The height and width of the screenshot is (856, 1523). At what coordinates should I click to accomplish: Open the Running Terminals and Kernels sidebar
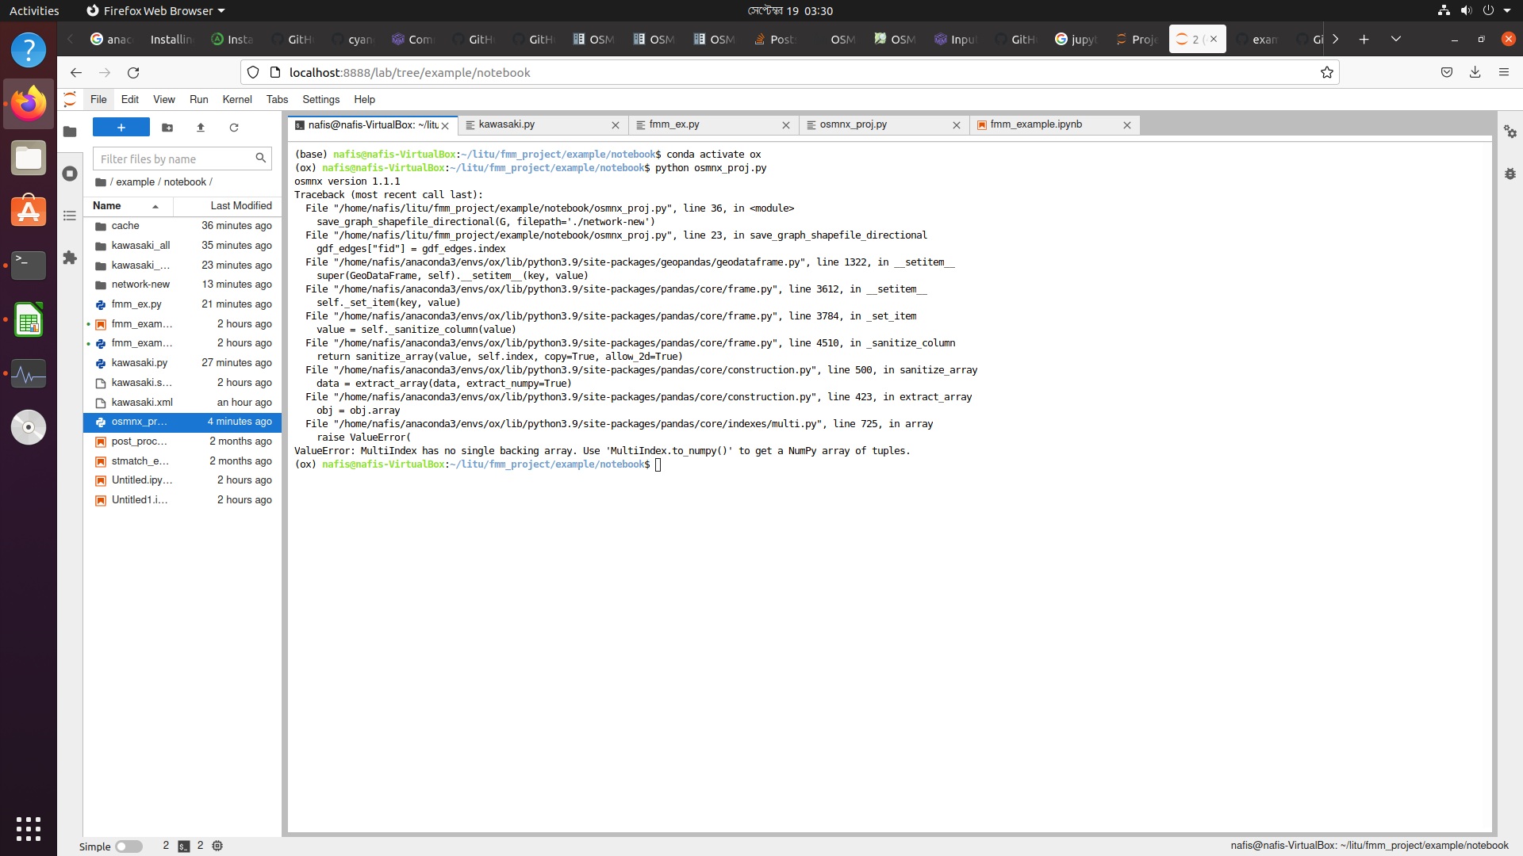click(69, 173)
